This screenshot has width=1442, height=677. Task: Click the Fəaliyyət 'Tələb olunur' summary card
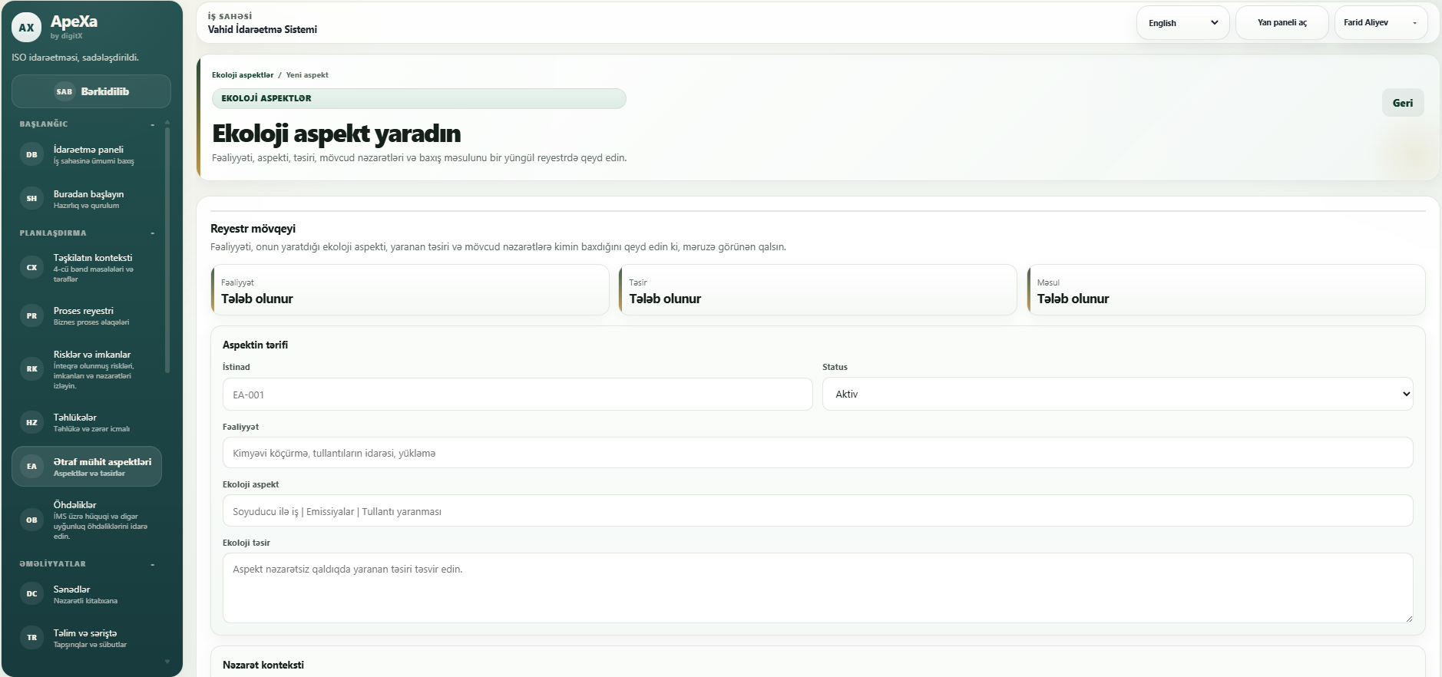pyautogui.click(x=410, y=290)
